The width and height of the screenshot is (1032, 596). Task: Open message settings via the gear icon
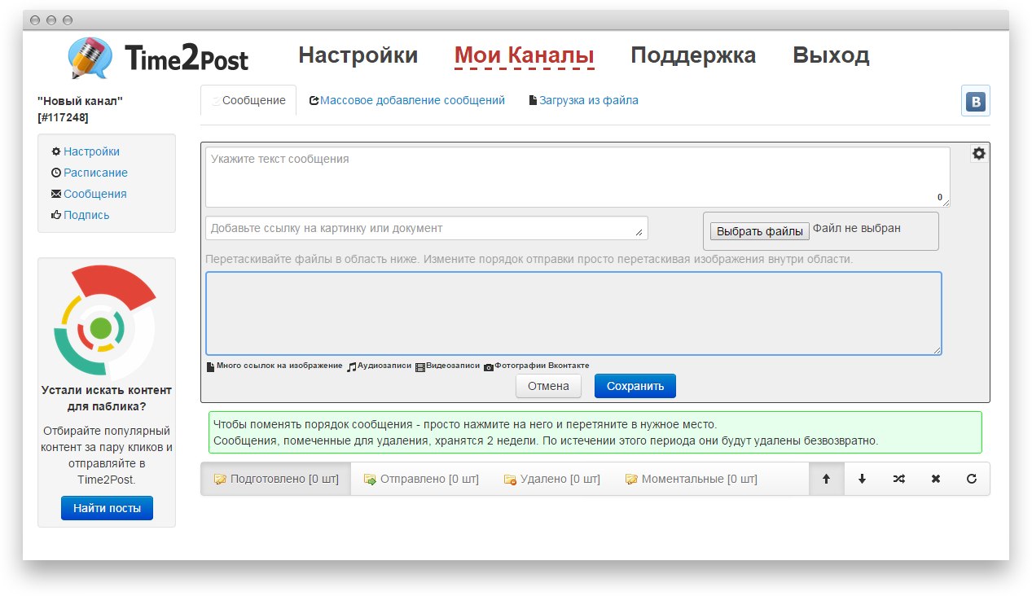point(978,154)
